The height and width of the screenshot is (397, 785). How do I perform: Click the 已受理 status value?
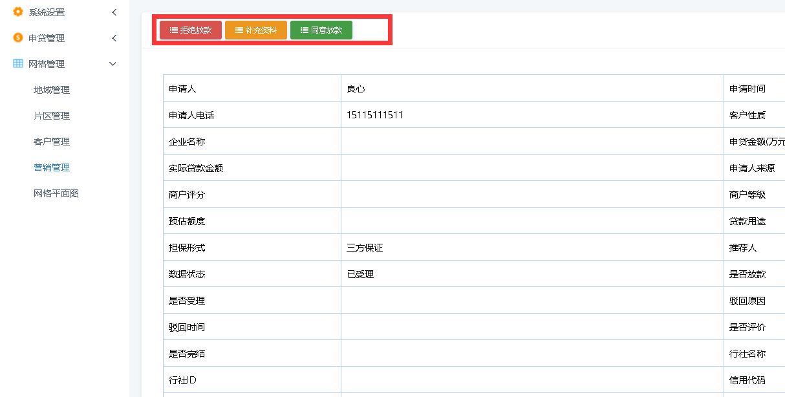tap(360, 274)
